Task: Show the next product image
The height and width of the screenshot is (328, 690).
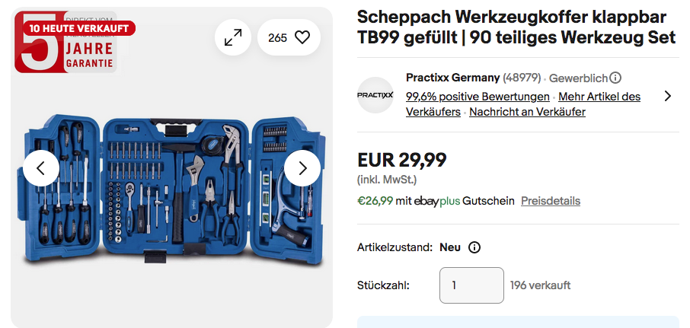Action: click(302, 168)
